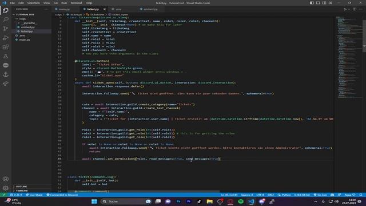The height and width of the screenshot is (206, 366).
Task: Click the taskbar search box Suche
Action: point(126,201)
